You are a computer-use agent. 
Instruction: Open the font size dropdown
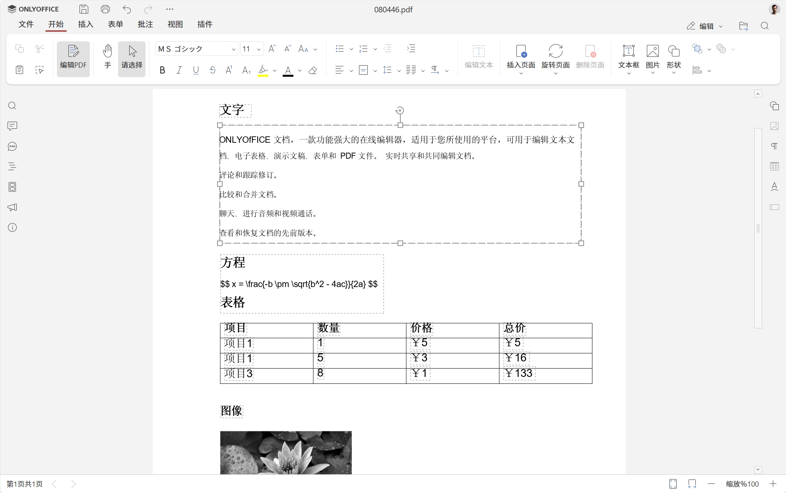259,49
